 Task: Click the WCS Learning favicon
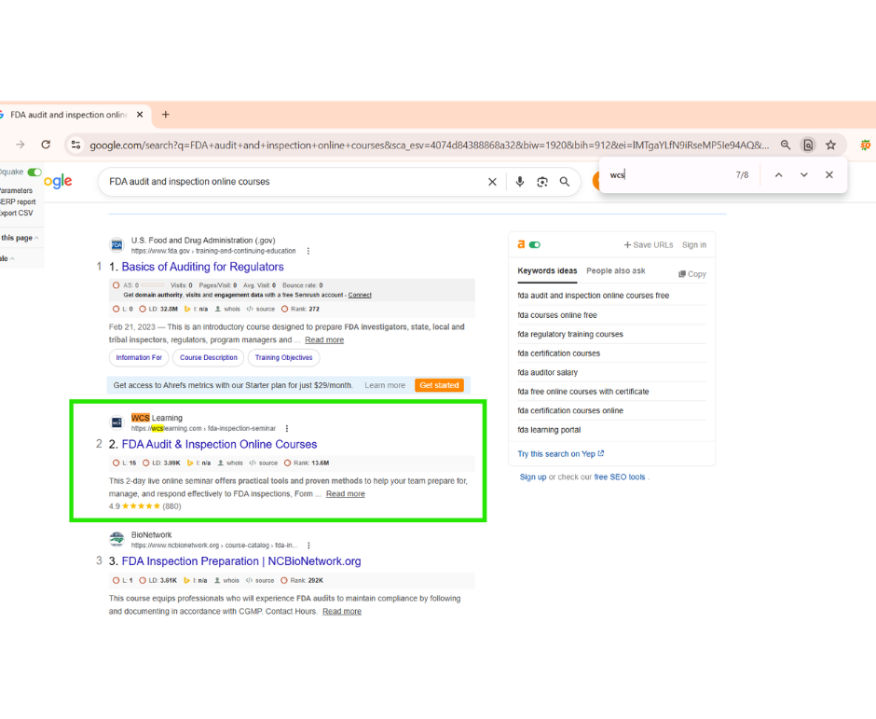pyautogui.click(x=116, y=422)
